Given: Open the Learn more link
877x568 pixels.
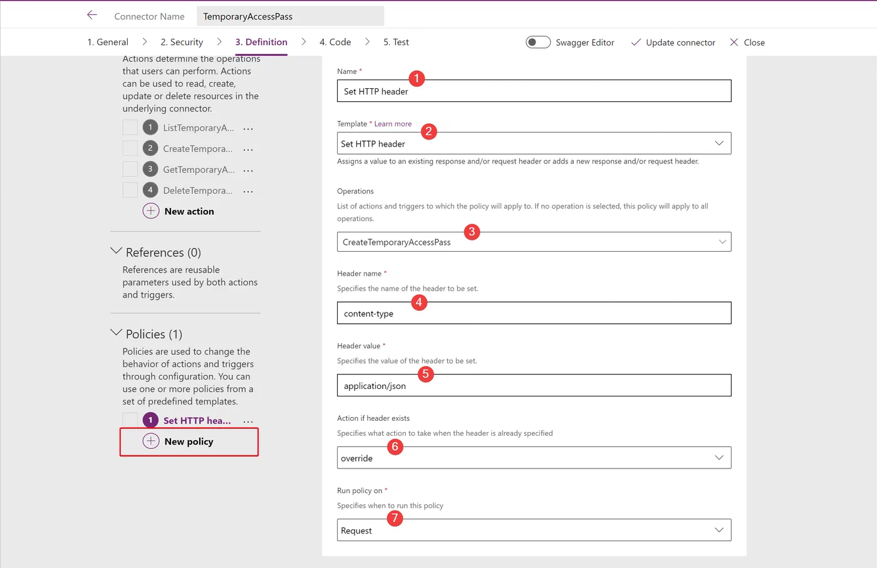Looking at the screenshot, I should tap(393, 124).
